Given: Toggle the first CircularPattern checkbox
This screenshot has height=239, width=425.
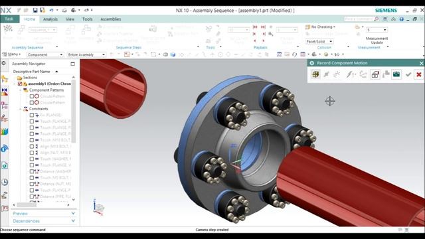Looking at the screenshot, I should [x=31, y=96].
